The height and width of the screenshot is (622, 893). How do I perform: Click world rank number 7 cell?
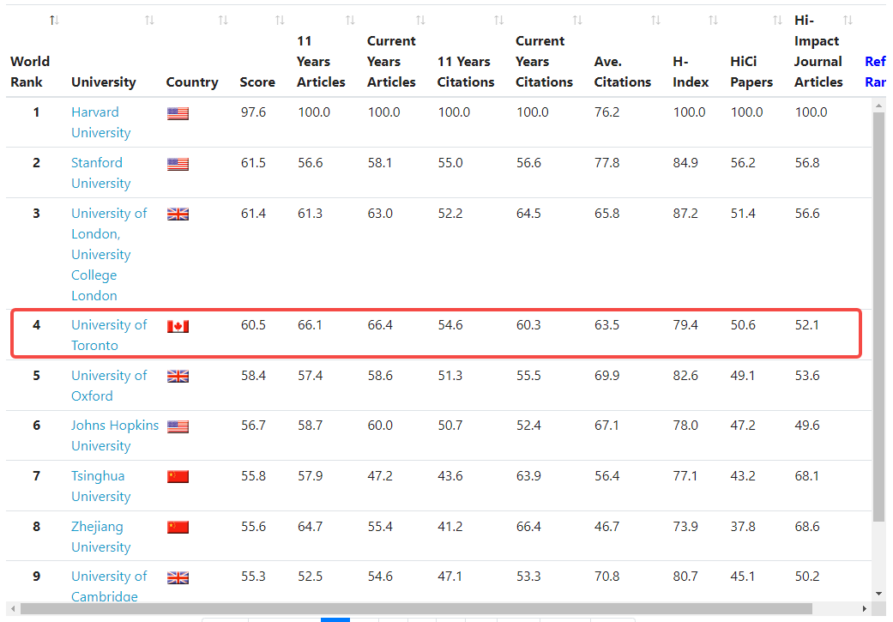[x=36, y=476]
